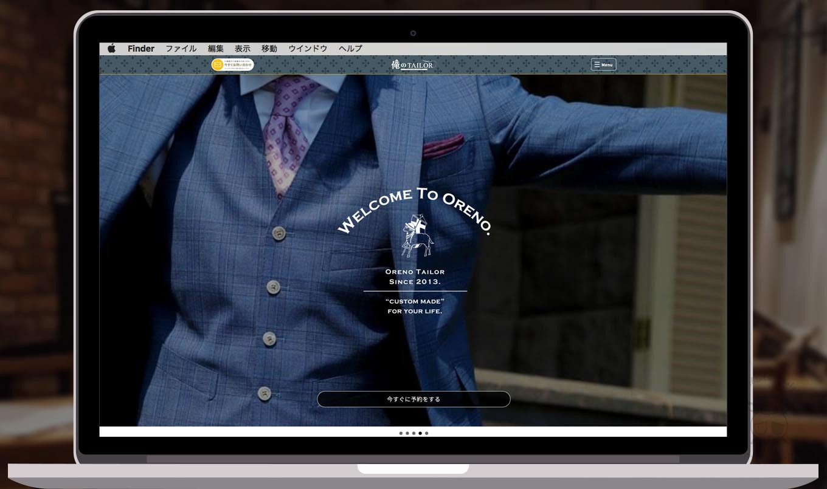Screen dimensions: 827x489
Task: Open the ウインドウ menu
Action: (x=308, y=49)
